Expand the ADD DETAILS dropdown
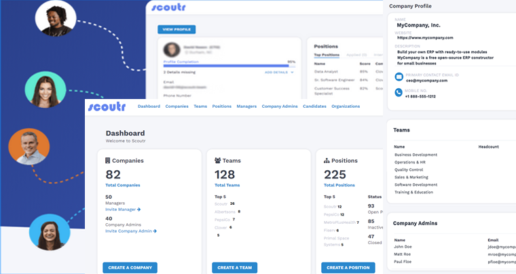 (x=279, y=73)
